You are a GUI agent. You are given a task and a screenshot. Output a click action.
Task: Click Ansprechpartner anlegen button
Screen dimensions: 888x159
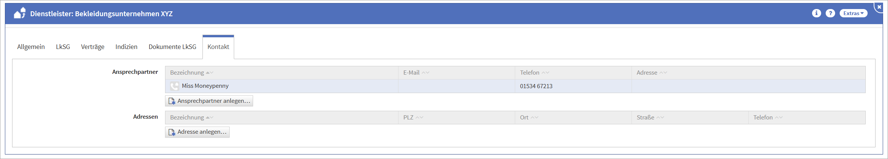click(x=209, y=101)
